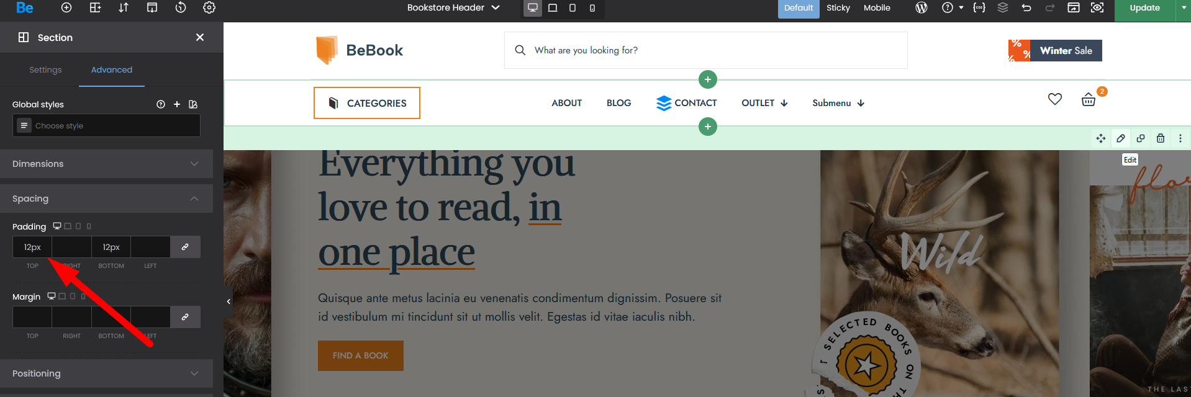Click the ABOUT menu item
Screen dimensions: 1191x397
coord(567,103)
